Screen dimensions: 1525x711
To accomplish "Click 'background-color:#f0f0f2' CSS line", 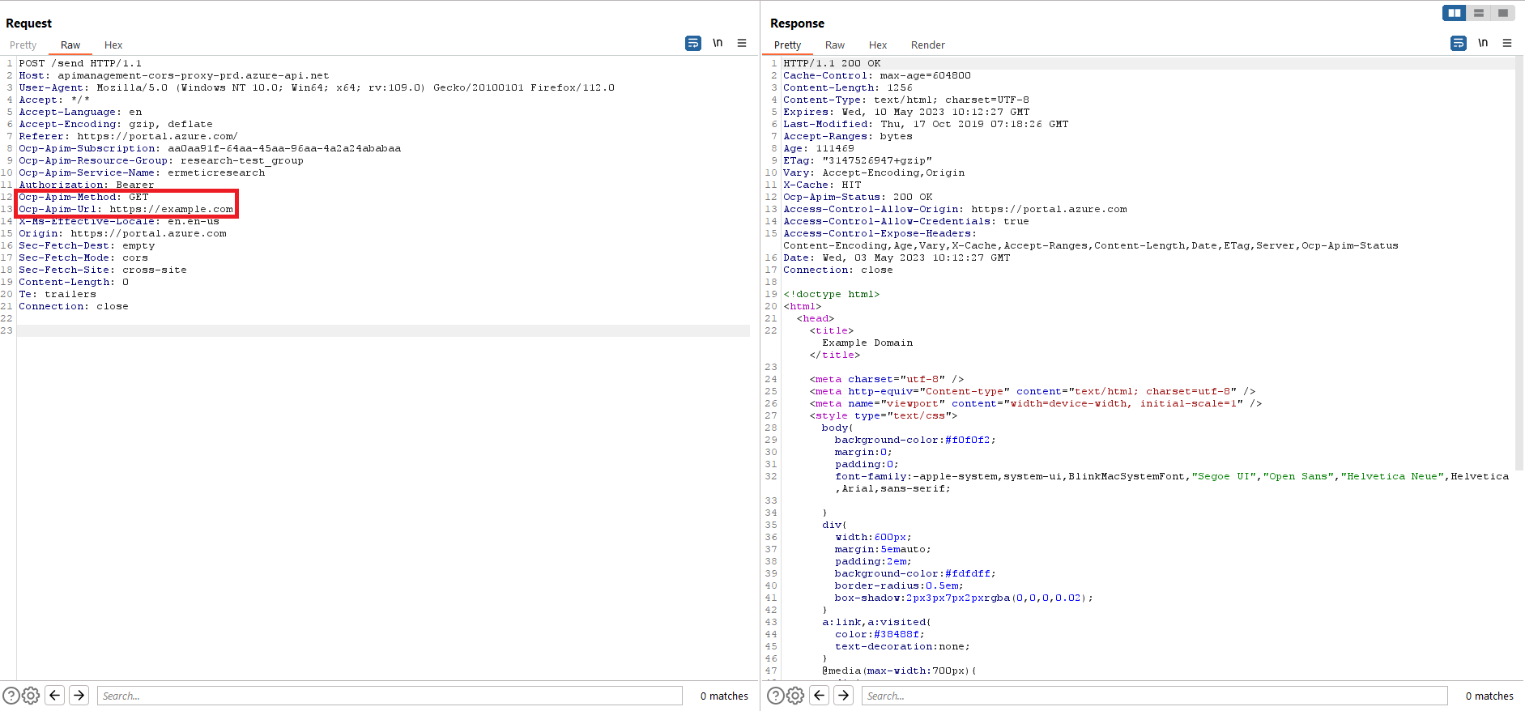I will [915, 440].
